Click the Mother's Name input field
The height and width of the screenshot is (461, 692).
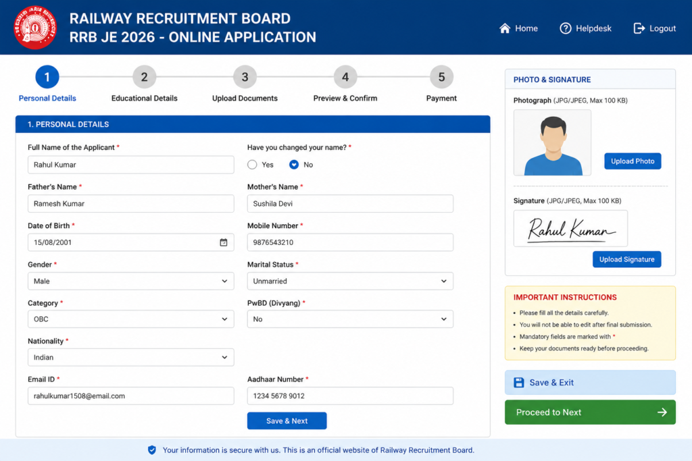(x=350, y=204)
